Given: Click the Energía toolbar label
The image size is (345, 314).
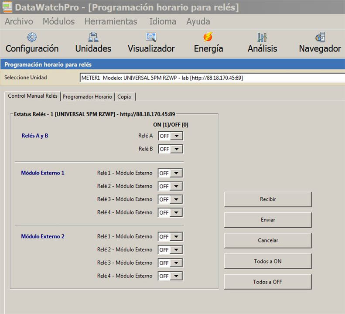Looking at the screenshot, I should click(x=208, y=49).
